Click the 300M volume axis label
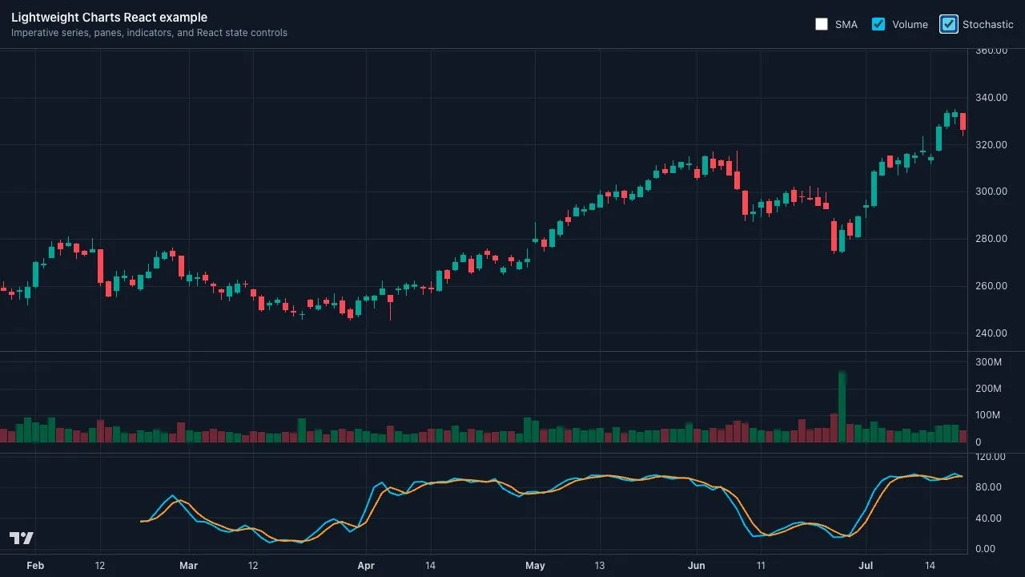Image resolution: width=1025 pixels, height=577 pixels. click(988, 362)
